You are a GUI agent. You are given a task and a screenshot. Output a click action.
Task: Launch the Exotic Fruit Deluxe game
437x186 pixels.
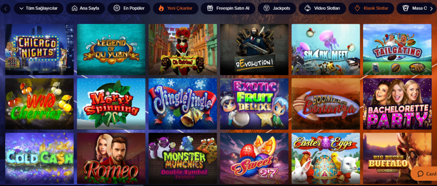point(254,104)
